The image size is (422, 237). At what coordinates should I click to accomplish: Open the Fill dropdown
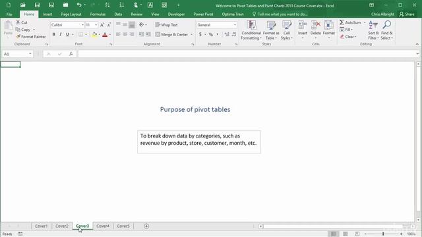346,30
